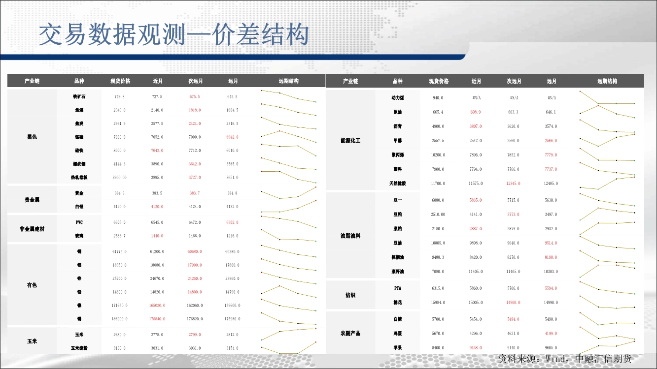Image resolution: width=657 pixels, height=369 pixels.
Task: Click the 6605.0 spot price cell
Action: (x=119, y=222)
